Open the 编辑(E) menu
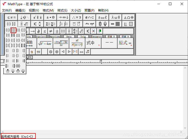Viewport: 188px width, 139px height. pos(20,10)
